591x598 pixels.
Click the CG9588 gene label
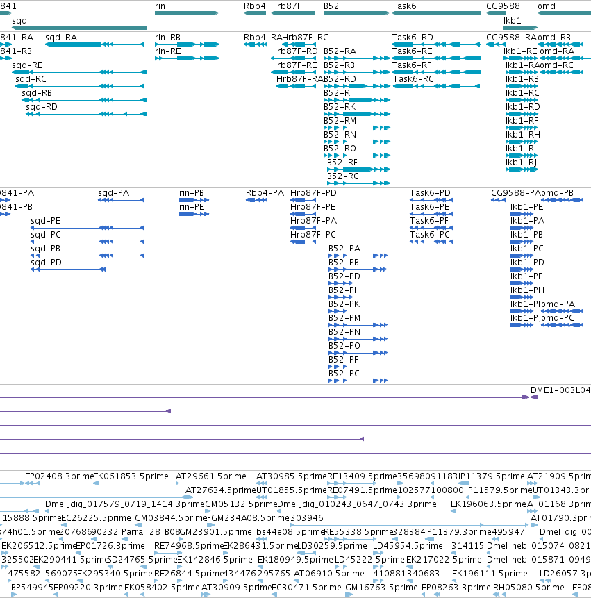(x=503, y=6)
